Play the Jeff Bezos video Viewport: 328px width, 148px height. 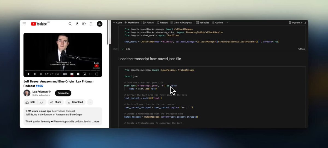28,74
